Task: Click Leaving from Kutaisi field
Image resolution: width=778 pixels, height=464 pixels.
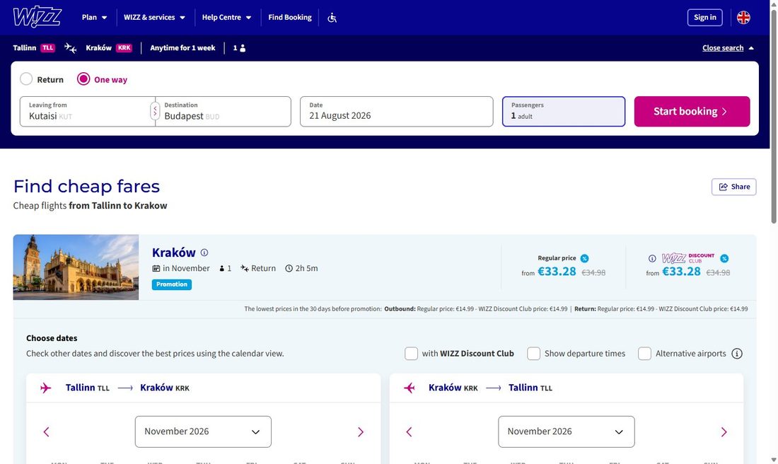Action: tap(87, 111)
